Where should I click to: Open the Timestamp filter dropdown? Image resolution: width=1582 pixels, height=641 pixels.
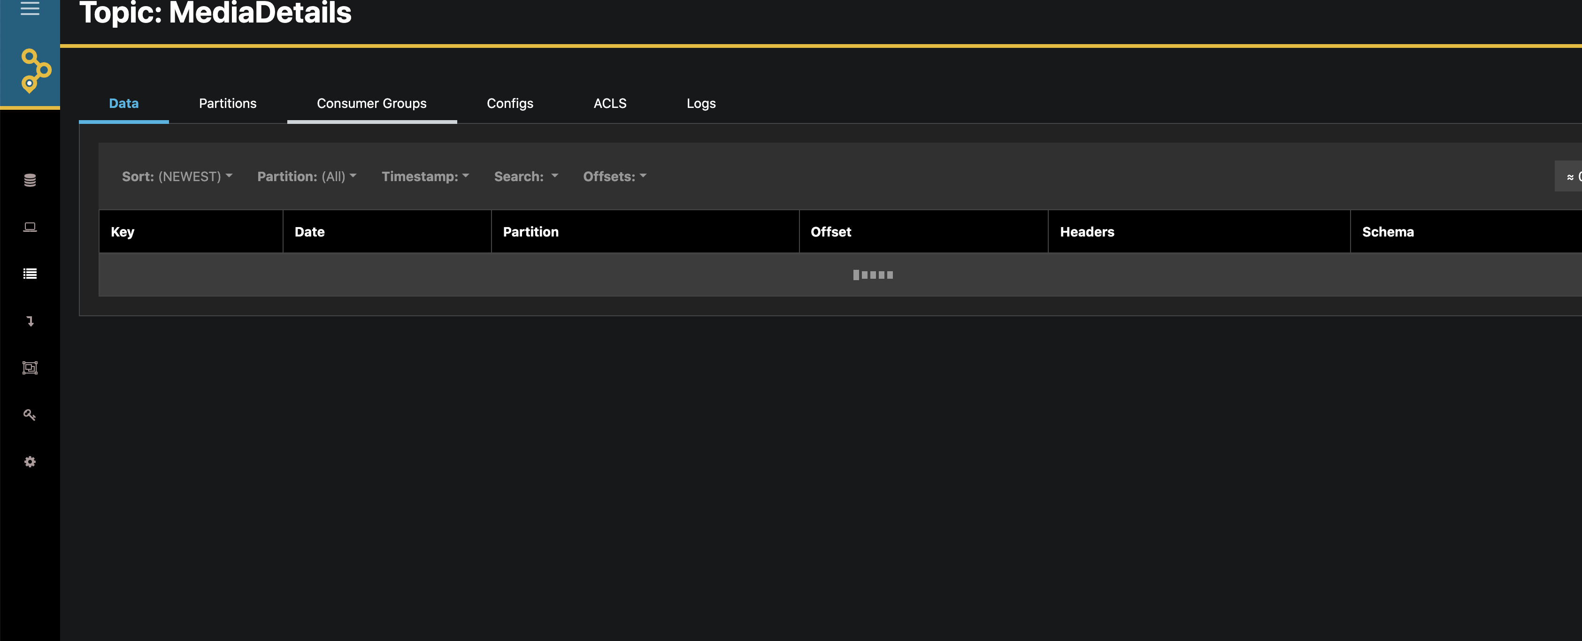point(425,176)
